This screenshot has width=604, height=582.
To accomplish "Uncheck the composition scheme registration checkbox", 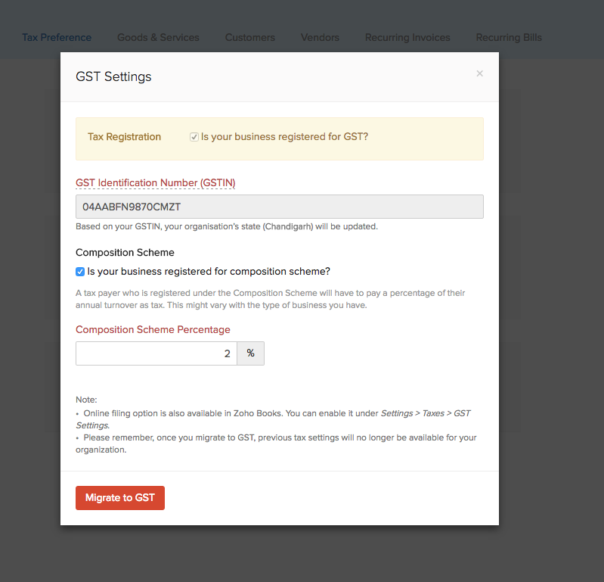I will pos(80,272).
